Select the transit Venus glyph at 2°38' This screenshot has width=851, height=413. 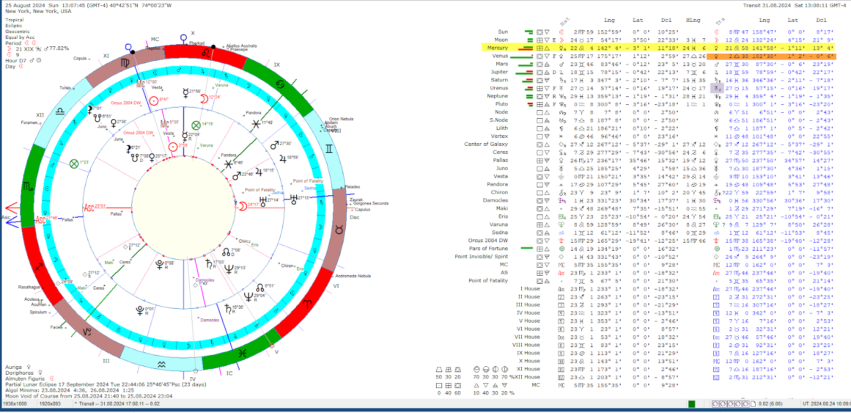113,123
